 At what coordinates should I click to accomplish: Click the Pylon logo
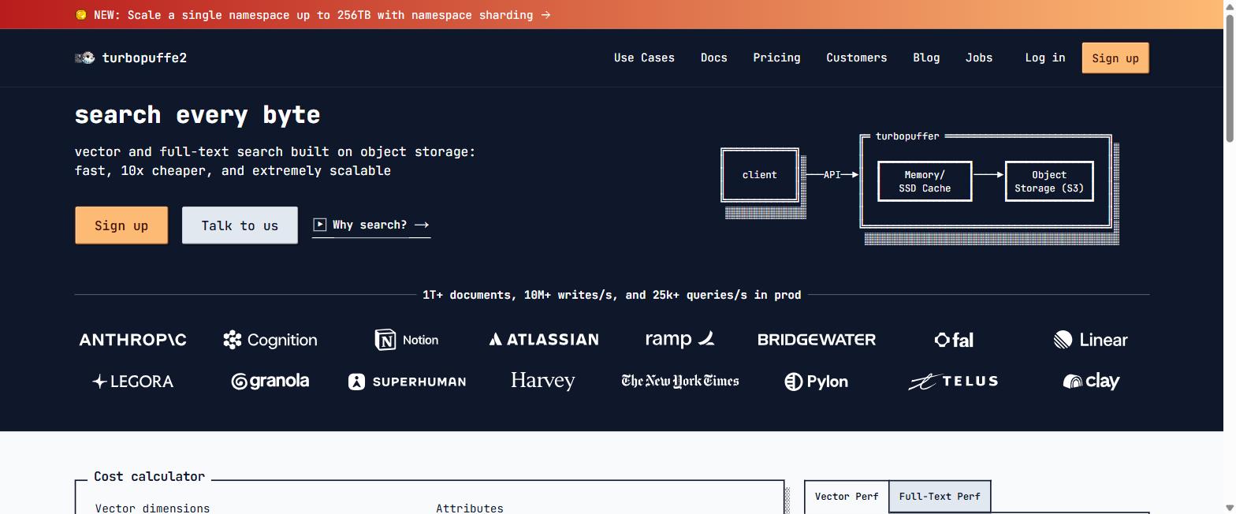point(817,382)
